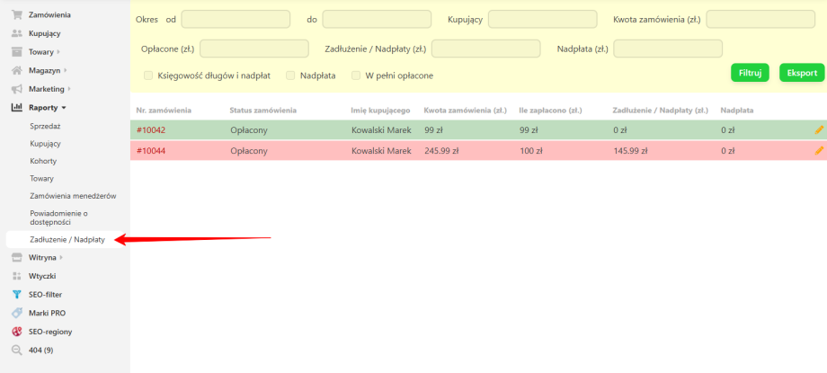This screenshot has height=373, width=827.
Task: Open the Sprzedaż report
Action: 46,126
